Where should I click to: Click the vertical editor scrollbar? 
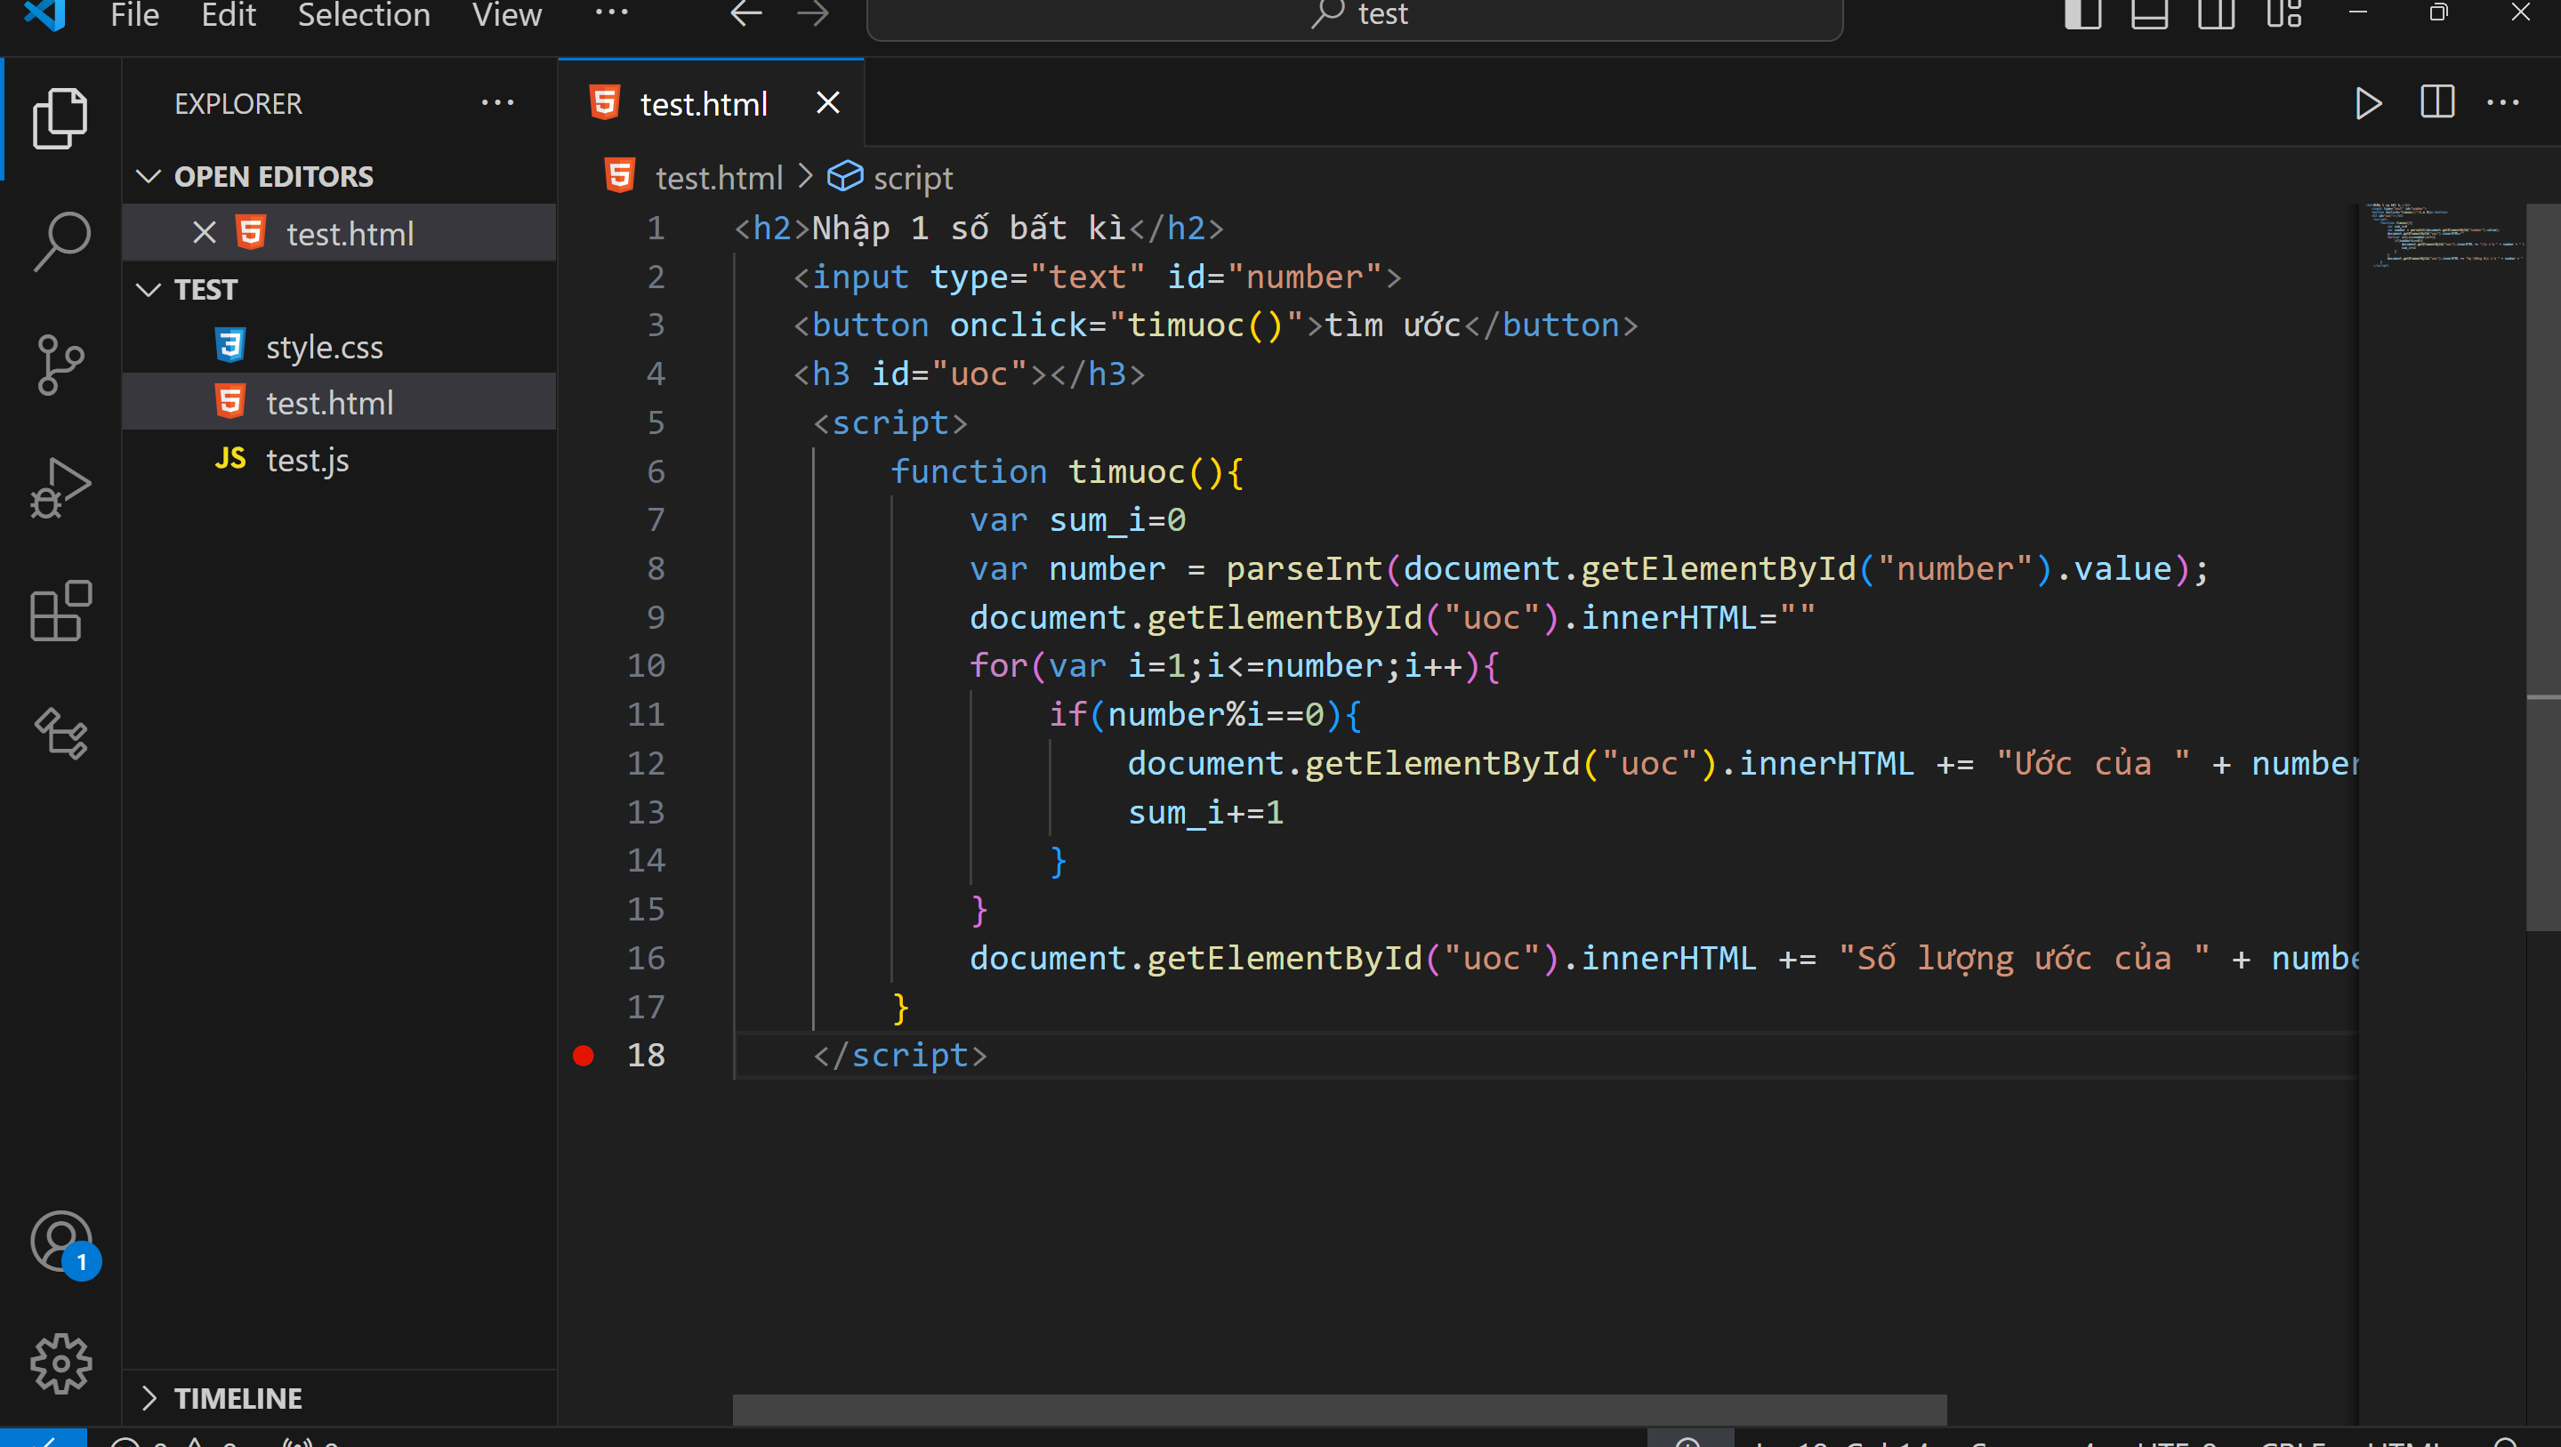pos(2543,567)
